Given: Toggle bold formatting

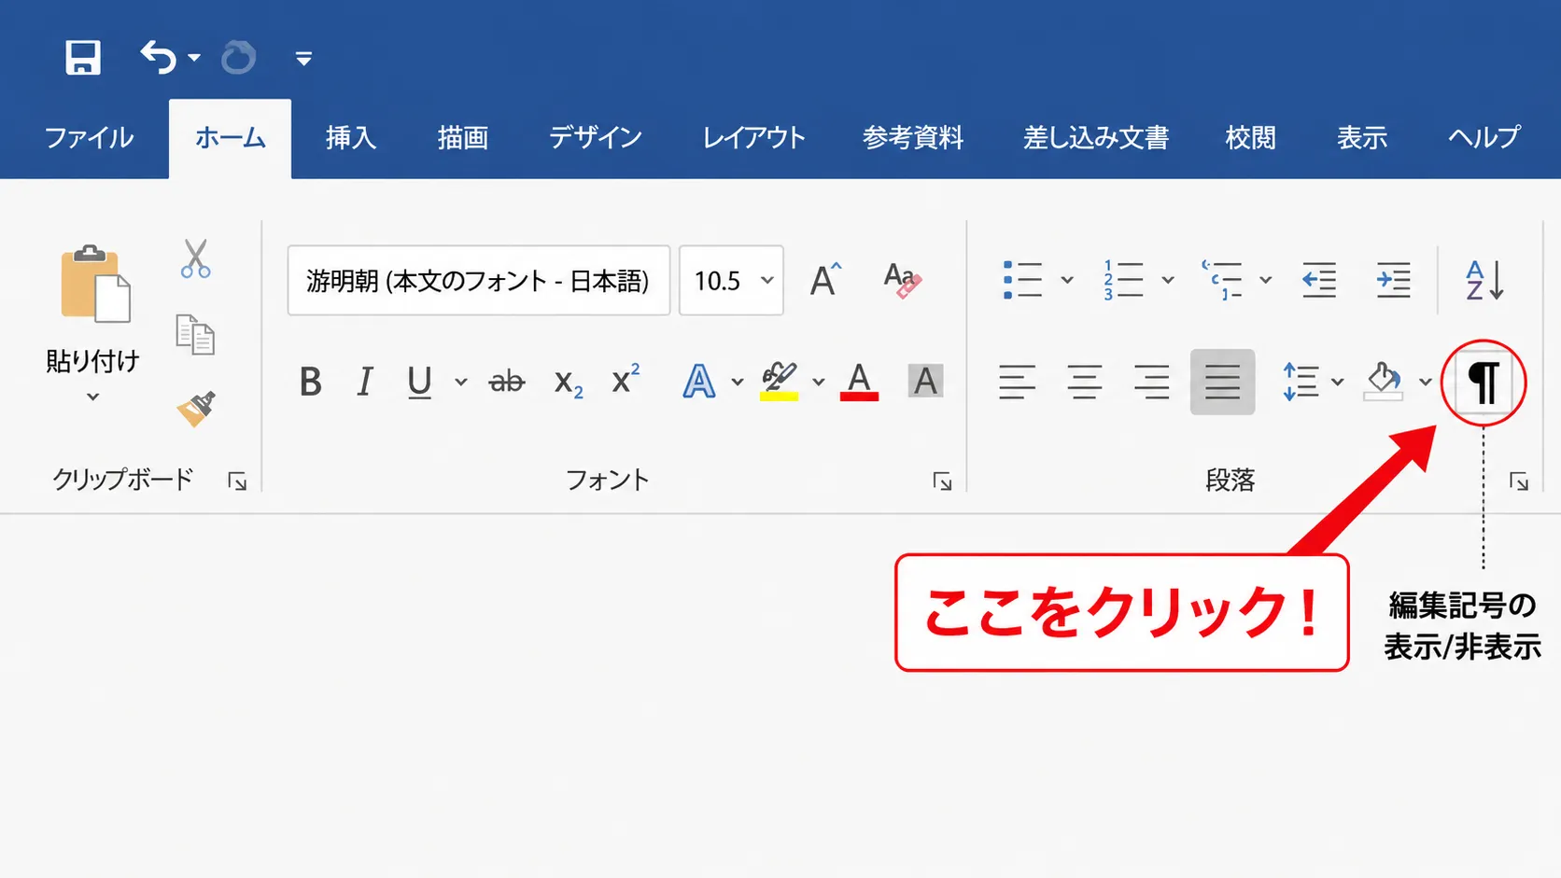Looking at the screenshot, I should tap(311, 382).
